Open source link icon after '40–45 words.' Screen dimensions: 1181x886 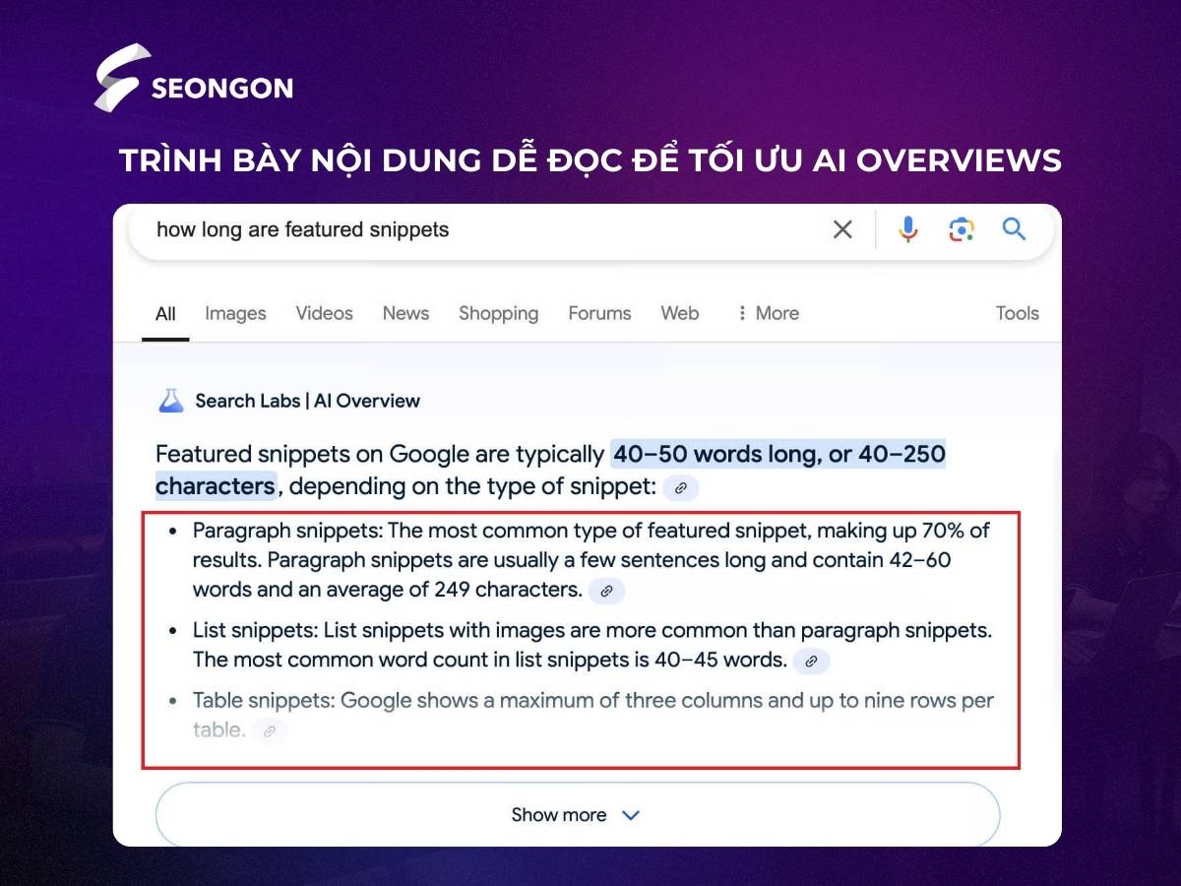[811, 662]
